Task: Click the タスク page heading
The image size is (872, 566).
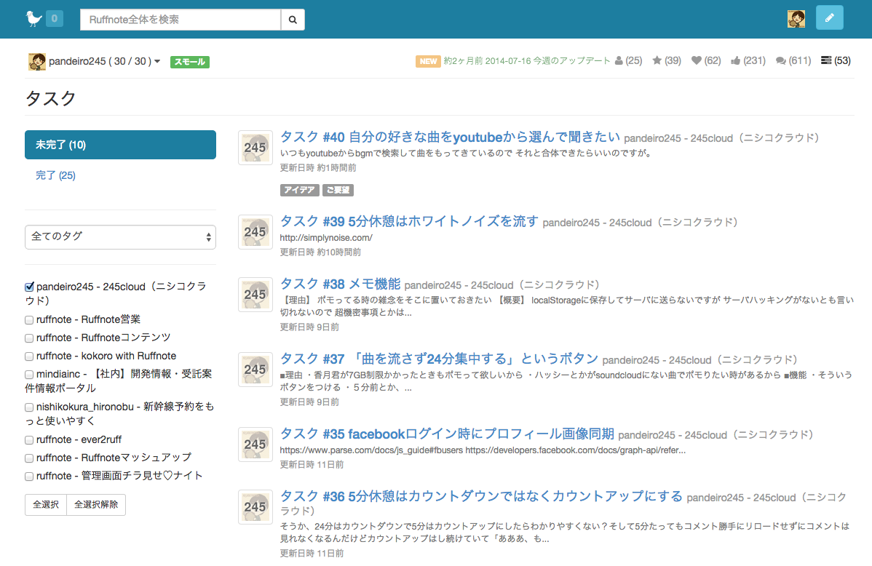Action: click(x=51, y=98)
